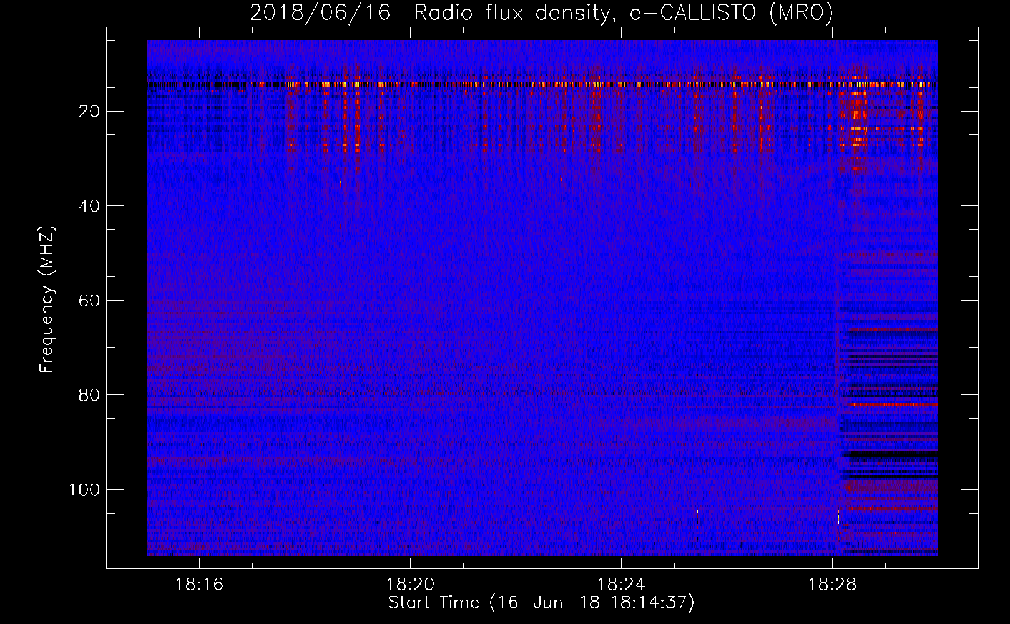
Task: Select the 18:28 time tick label
Action: (832, 585)
